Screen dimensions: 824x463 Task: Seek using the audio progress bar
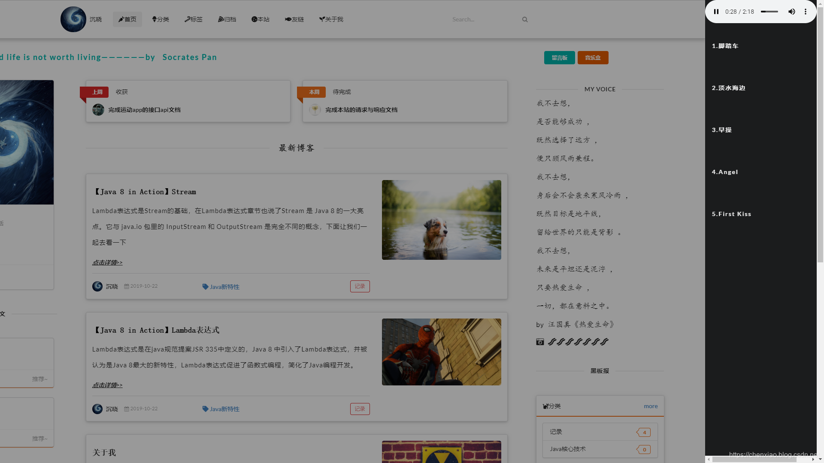pyautogui.click(x=769, y=12)
